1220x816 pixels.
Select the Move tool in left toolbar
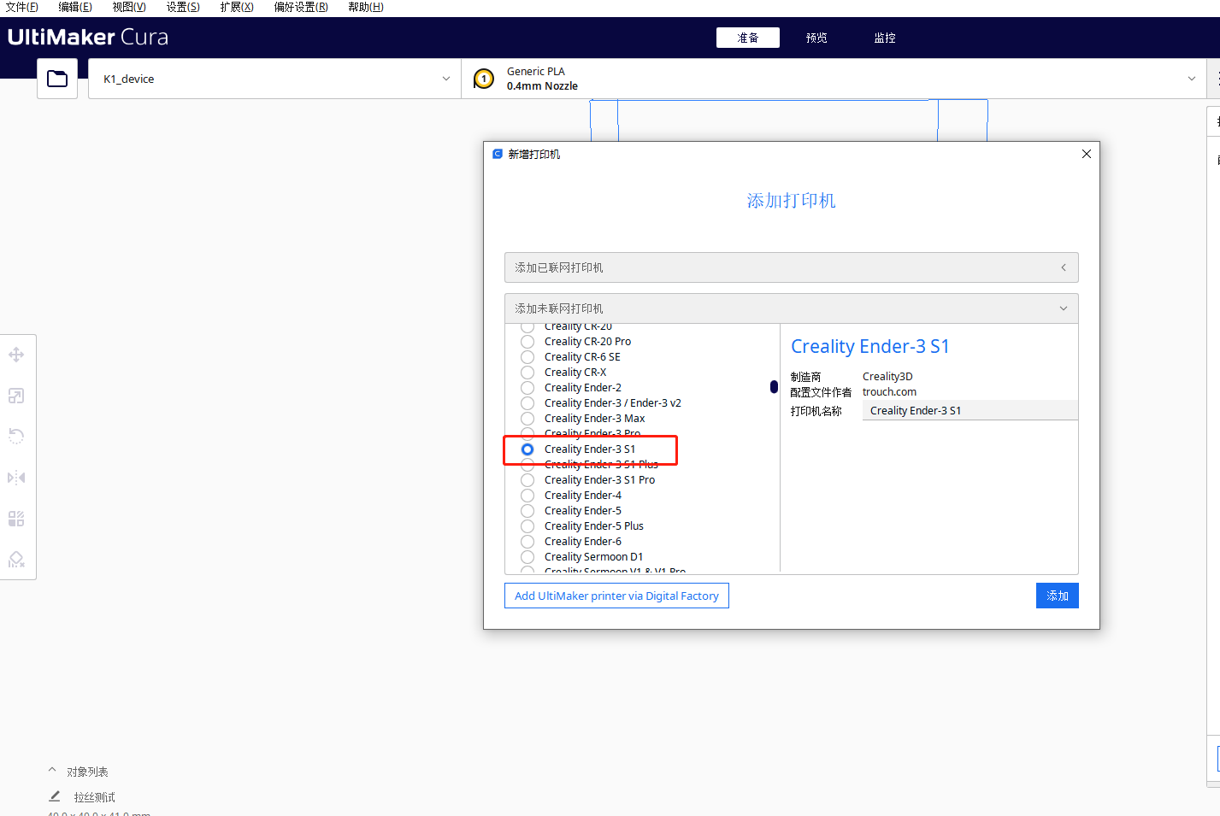point(16,355)
